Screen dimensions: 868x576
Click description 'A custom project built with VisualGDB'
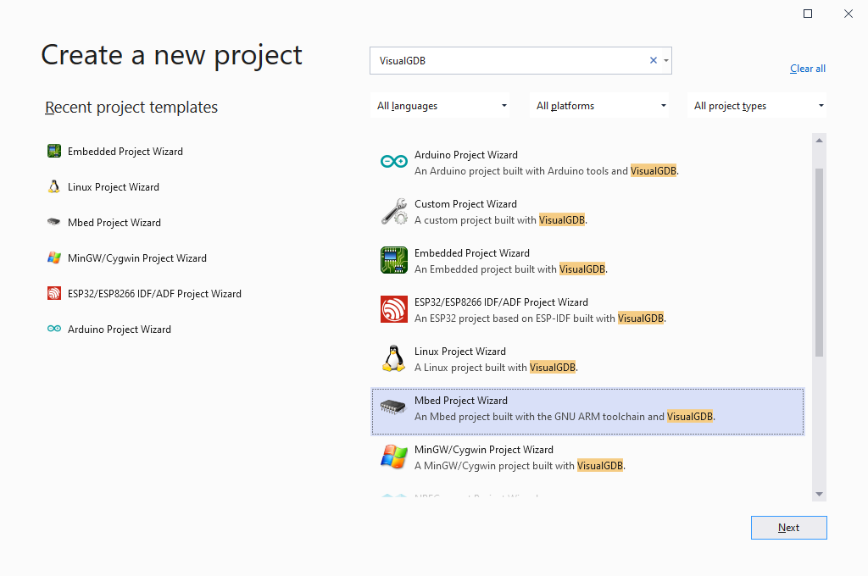pos(501,220)
